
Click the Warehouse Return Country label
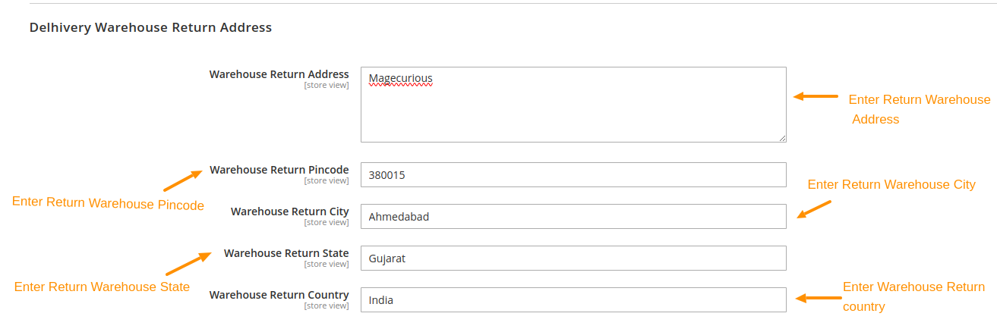279,295
